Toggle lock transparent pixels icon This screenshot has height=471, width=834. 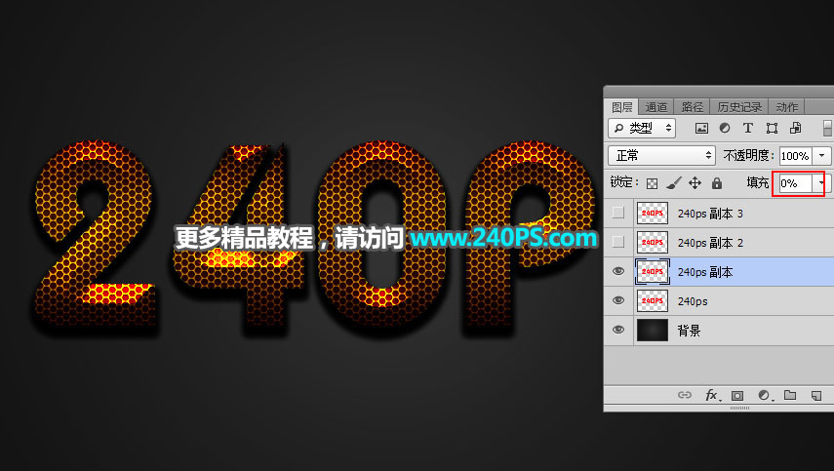coord(652,184)
